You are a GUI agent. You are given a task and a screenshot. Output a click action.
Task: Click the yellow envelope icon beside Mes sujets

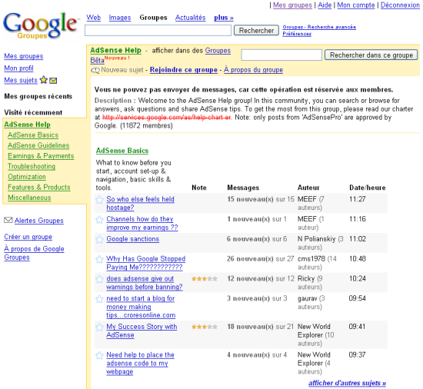tap(53, 81)
